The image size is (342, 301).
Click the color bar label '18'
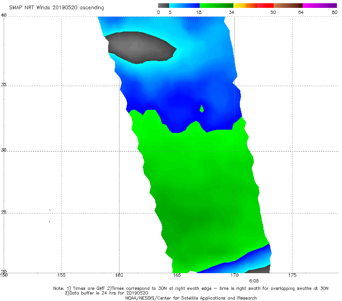pyautogui.click(x=199, y=12)
